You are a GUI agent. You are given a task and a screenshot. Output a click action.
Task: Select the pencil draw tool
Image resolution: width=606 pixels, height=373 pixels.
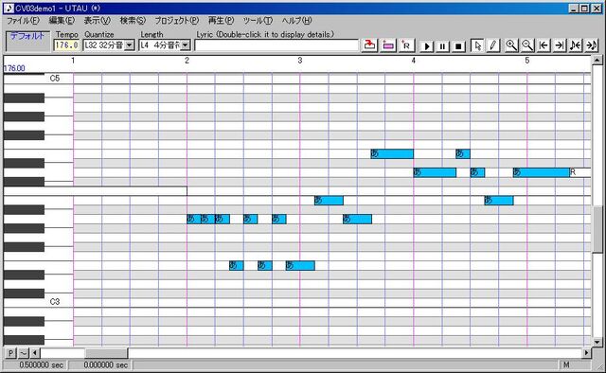(493, 45)
